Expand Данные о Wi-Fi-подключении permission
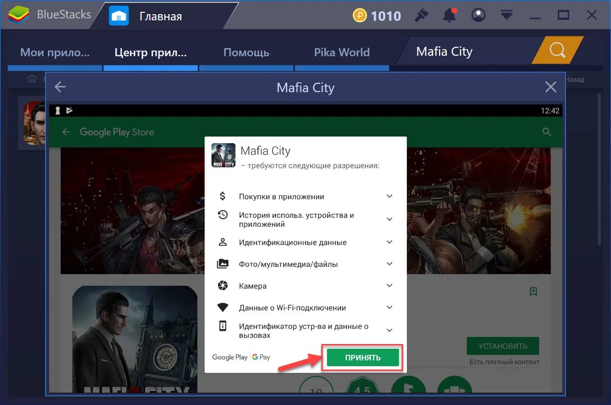Image resolution: width=611 pixels, height=405 pixels. pyautogui.click(x=389, y=308)
